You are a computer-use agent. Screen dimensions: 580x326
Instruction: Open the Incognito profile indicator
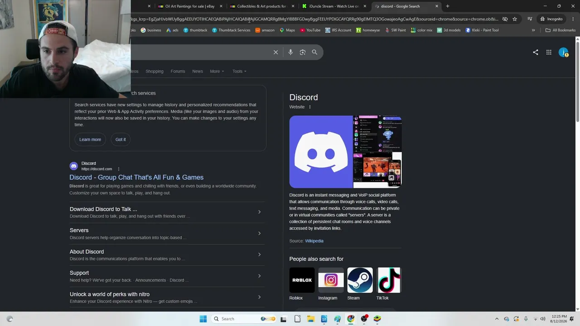(551, 19)
